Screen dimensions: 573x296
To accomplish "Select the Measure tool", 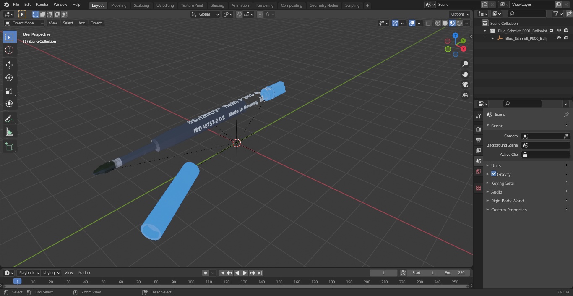I will 9,132.
